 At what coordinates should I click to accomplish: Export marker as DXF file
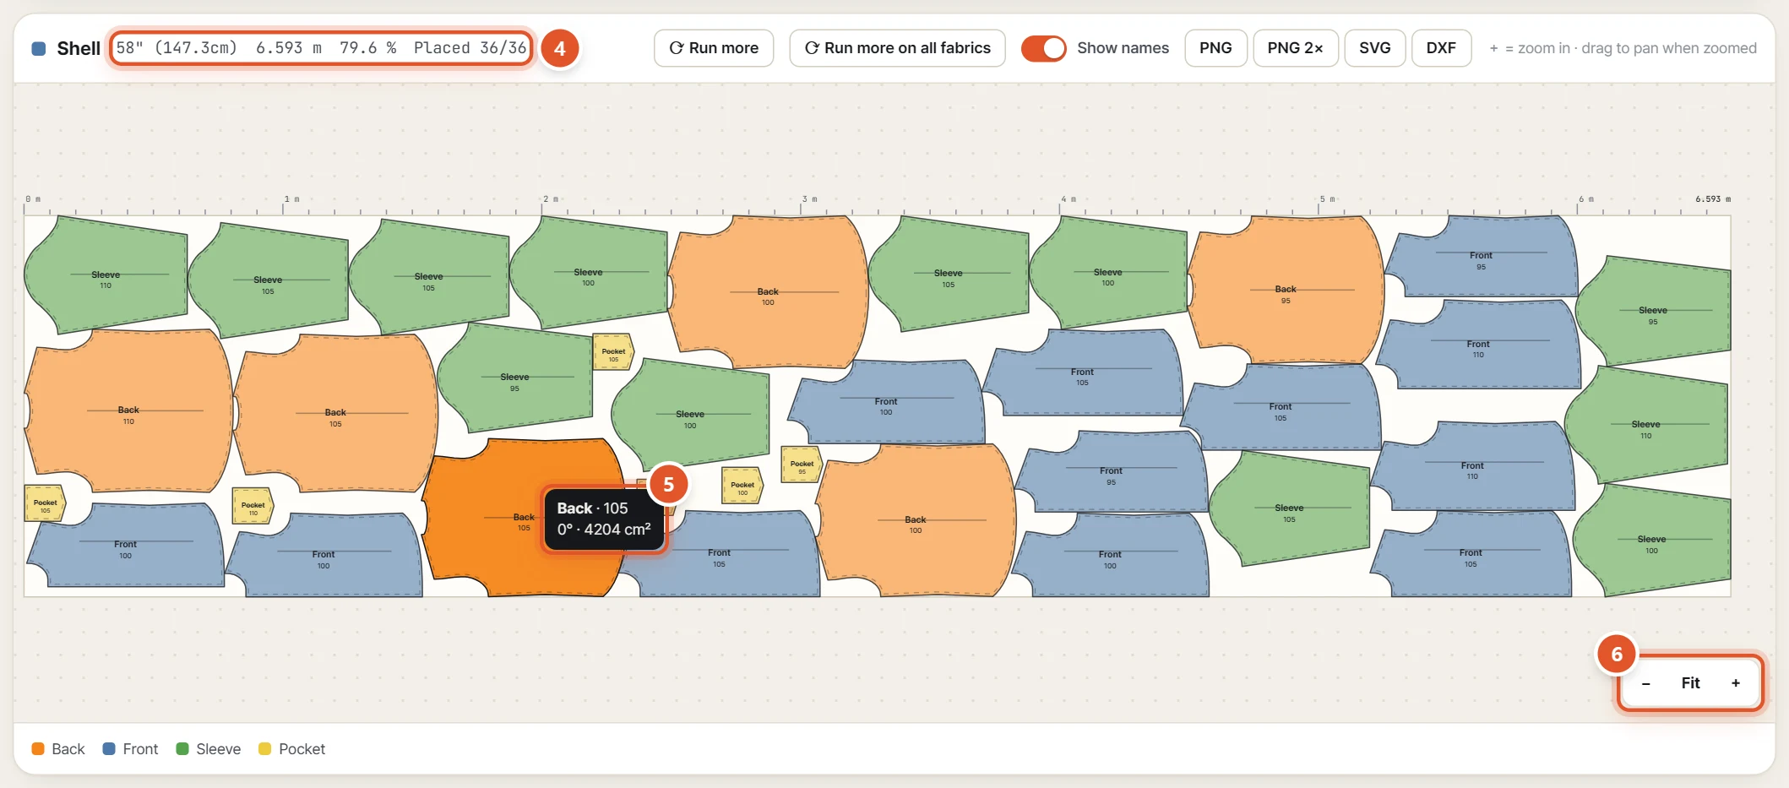pos(1441,48)
